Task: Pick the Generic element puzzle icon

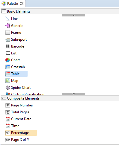Action: coord(7,26)
